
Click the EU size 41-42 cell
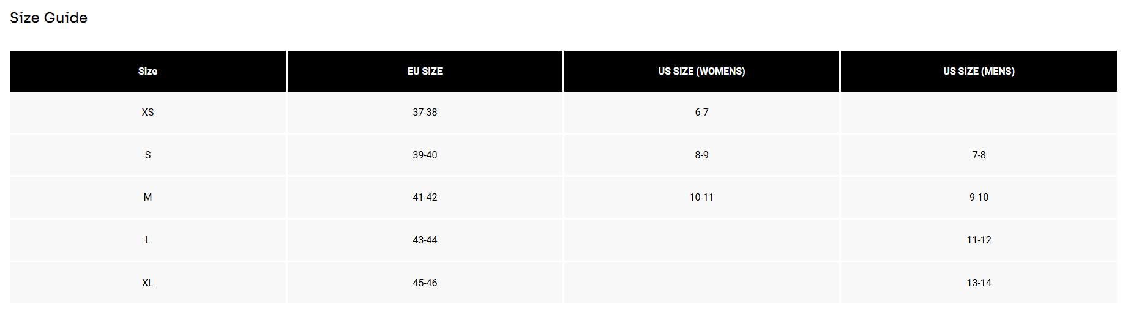tap(425, 197)
